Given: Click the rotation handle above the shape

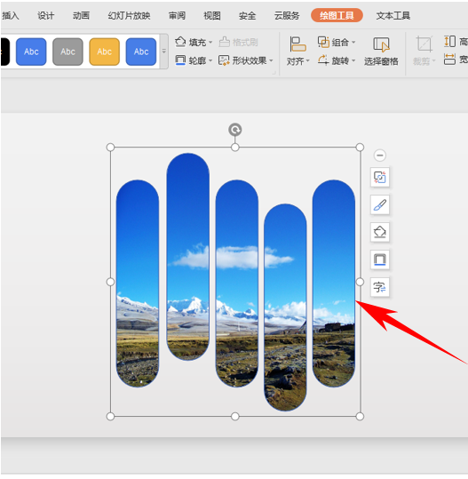Looking at the screenshot, I should [234, 130].
